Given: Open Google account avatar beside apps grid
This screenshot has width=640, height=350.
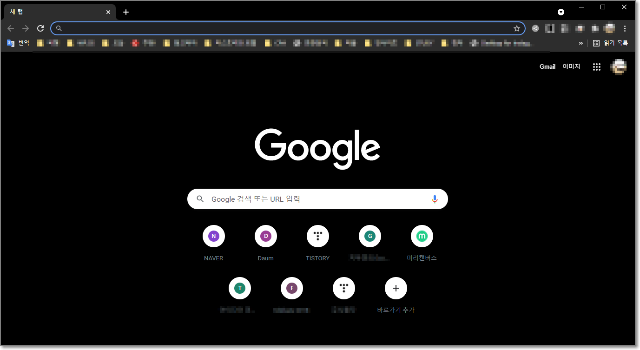Looking at the screenshot, I should [618, 67].
